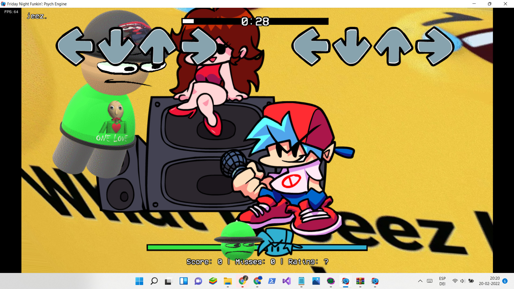Open the Widgets panel
This screenshot has height=289, width=514.
184,281
